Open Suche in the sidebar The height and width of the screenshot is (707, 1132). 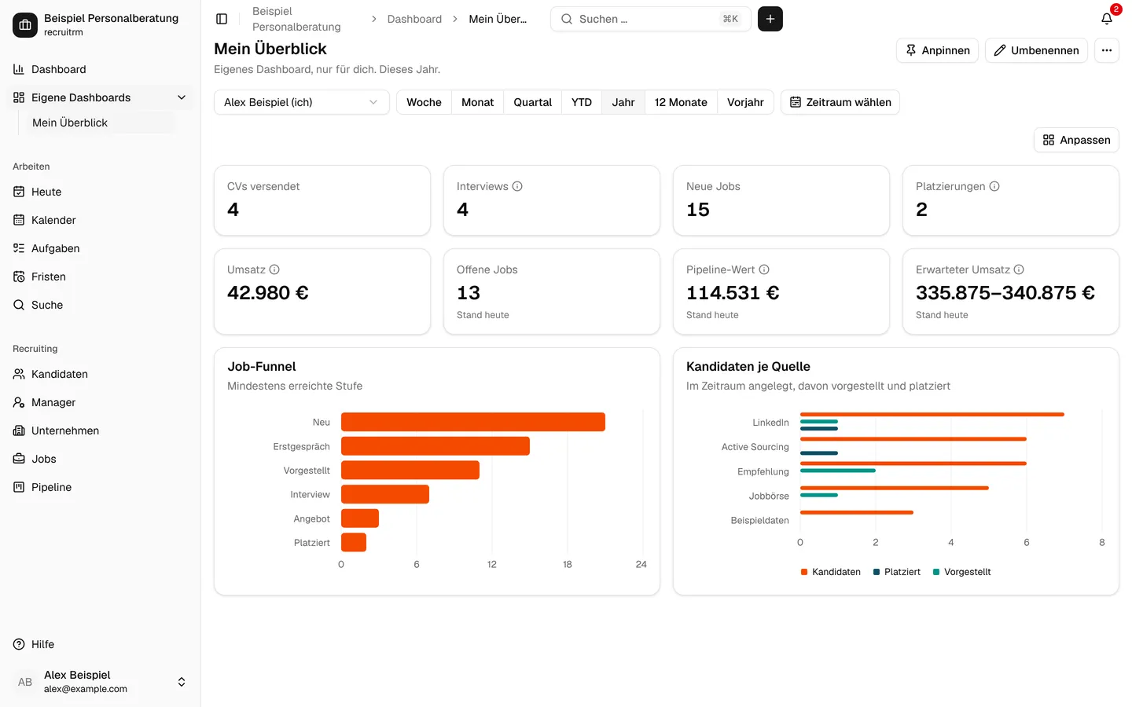[x=100, y=305]
